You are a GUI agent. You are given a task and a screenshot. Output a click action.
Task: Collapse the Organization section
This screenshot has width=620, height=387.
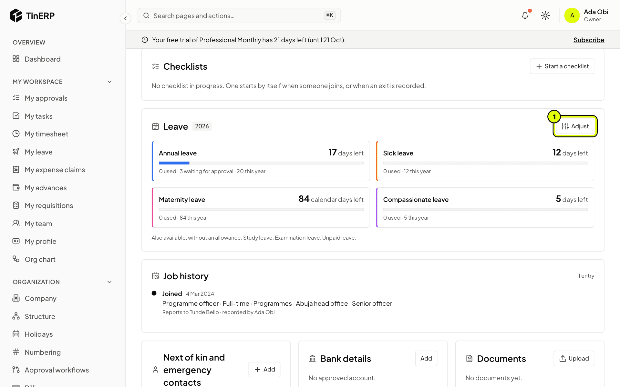[109, 282]
